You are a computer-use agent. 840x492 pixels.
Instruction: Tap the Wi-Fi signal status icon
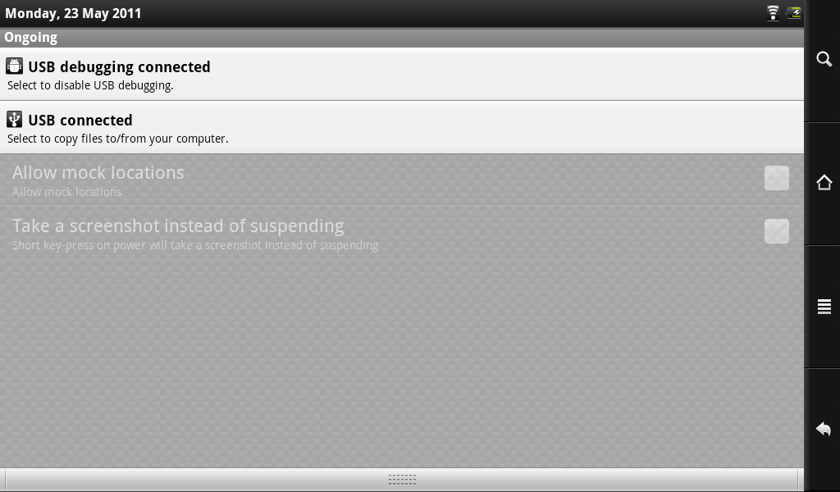tap(773, 13)
